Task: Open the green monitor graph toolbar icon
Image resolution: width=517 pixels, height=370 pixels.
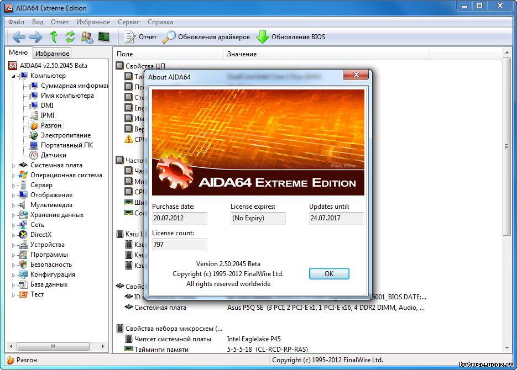Action: (x=103, y=37)
